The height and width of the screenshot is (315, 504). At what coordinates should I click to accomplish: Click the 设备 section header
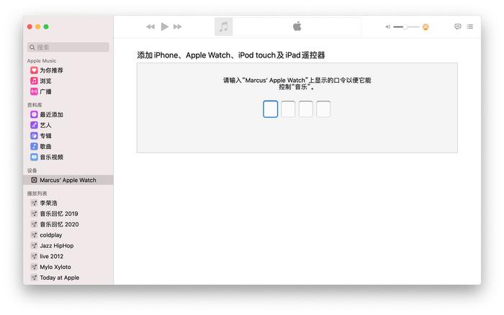click(x=32, y=170)
